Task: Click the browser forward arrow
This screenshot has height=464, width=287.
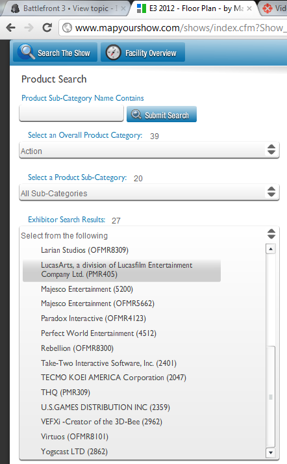Action: pos(29,28)
